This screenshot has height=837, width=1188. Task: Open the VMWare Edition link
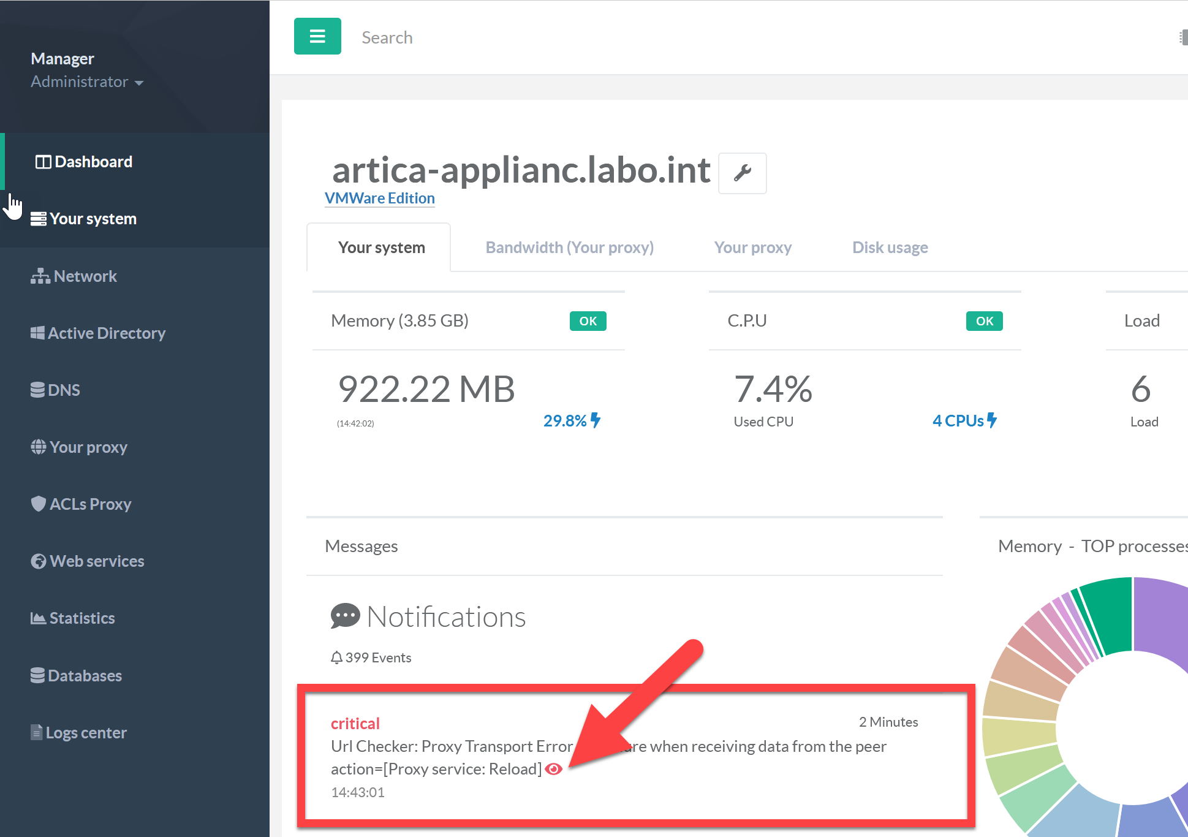coord(379,199)
